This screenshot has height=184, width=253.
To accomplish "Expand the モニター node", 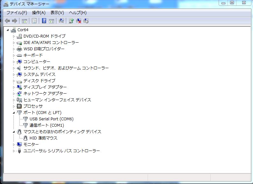I will point(14,145).
